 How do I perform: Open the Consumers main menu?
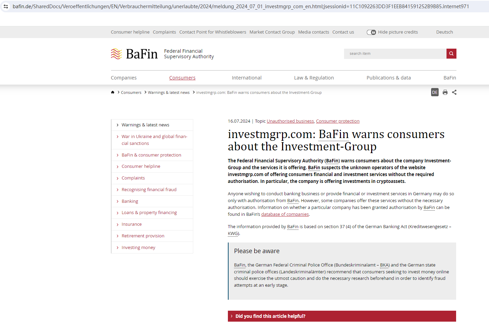pyautogui.click(x=182, y=78)
